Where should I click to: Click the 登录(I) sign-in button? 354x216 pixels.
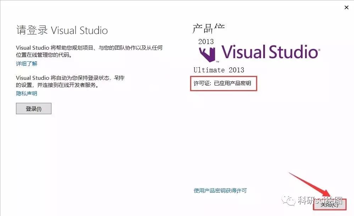[x=34, y=109]
